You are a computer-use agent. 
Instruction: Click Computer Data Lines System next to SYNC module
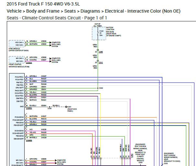click(56, 44)
